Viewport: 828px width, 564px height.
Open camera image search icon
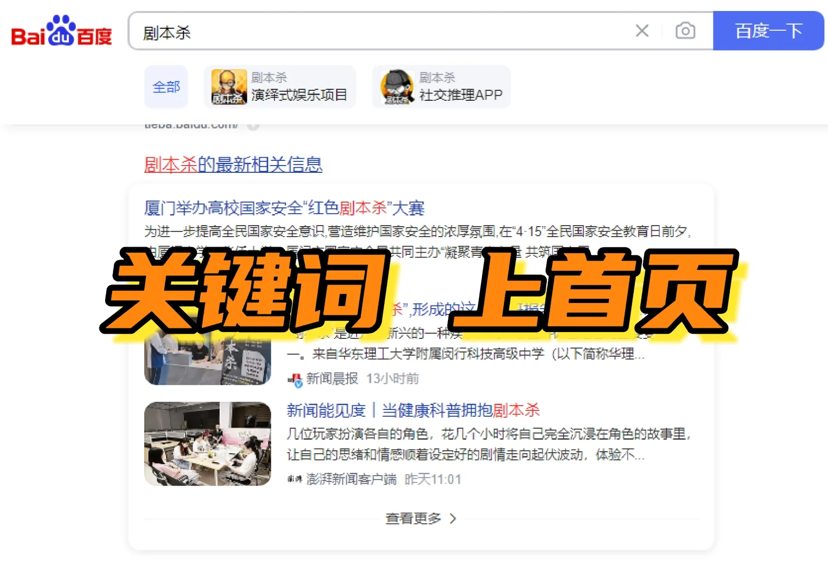pyautogui.click(x=685, y=31)
